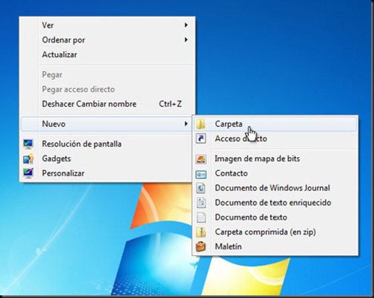
Task: Expand the Ordenar por submenu arrow
Action: pos(186,40)
